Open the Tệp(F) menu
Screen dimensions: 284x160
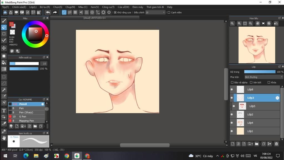coord(6,7)
